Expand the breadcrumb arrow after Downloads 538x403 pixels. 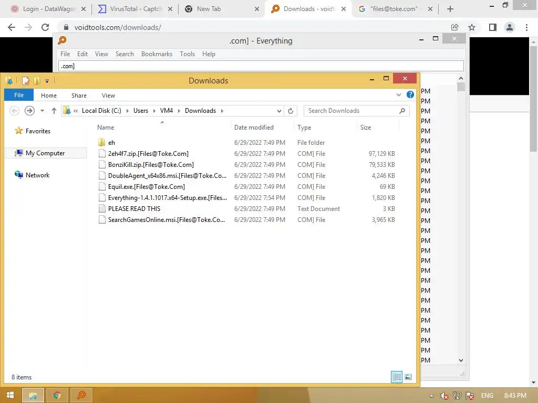[x=222, y=111]
